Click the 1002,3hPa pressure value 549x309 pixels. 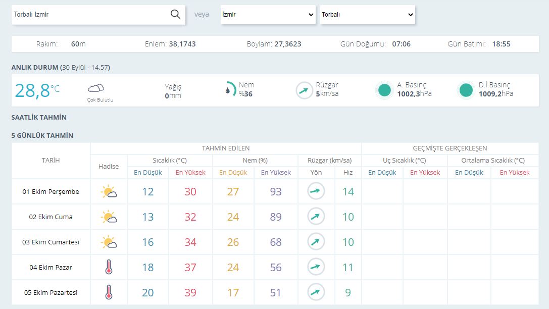tap(414, 94)
